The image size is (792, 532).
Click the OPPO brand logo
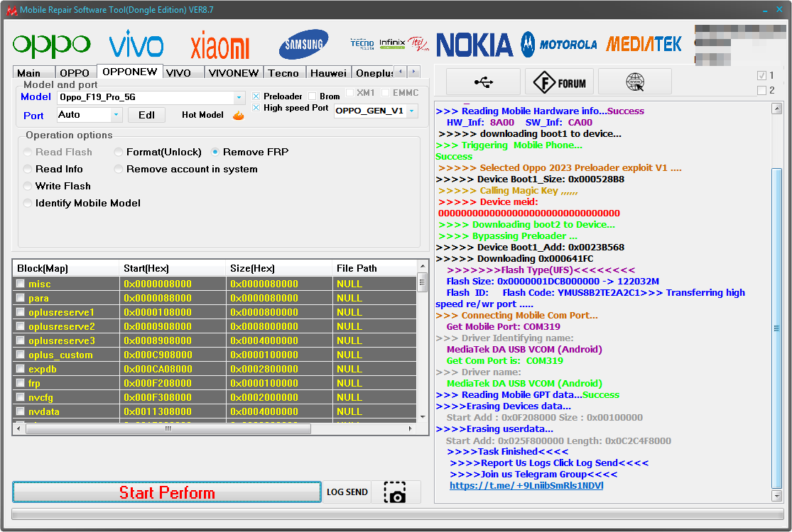tap(52, 45)
